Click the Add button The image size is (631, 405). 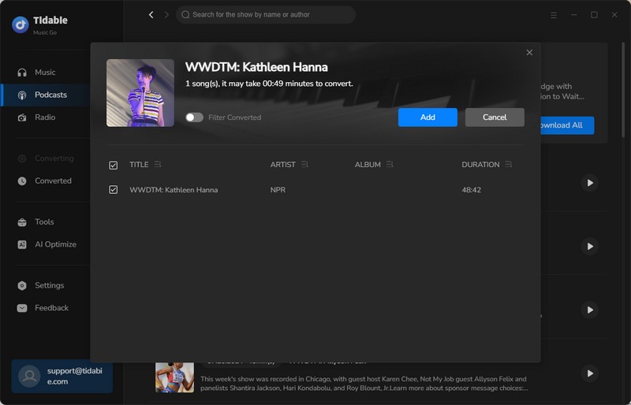(428, 117)
